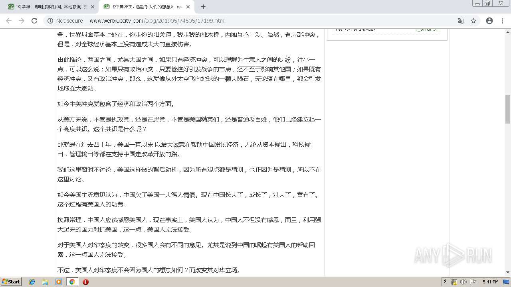Open the Chrome three-dot menu
511x287 pixels.
(x=502, y=21)
